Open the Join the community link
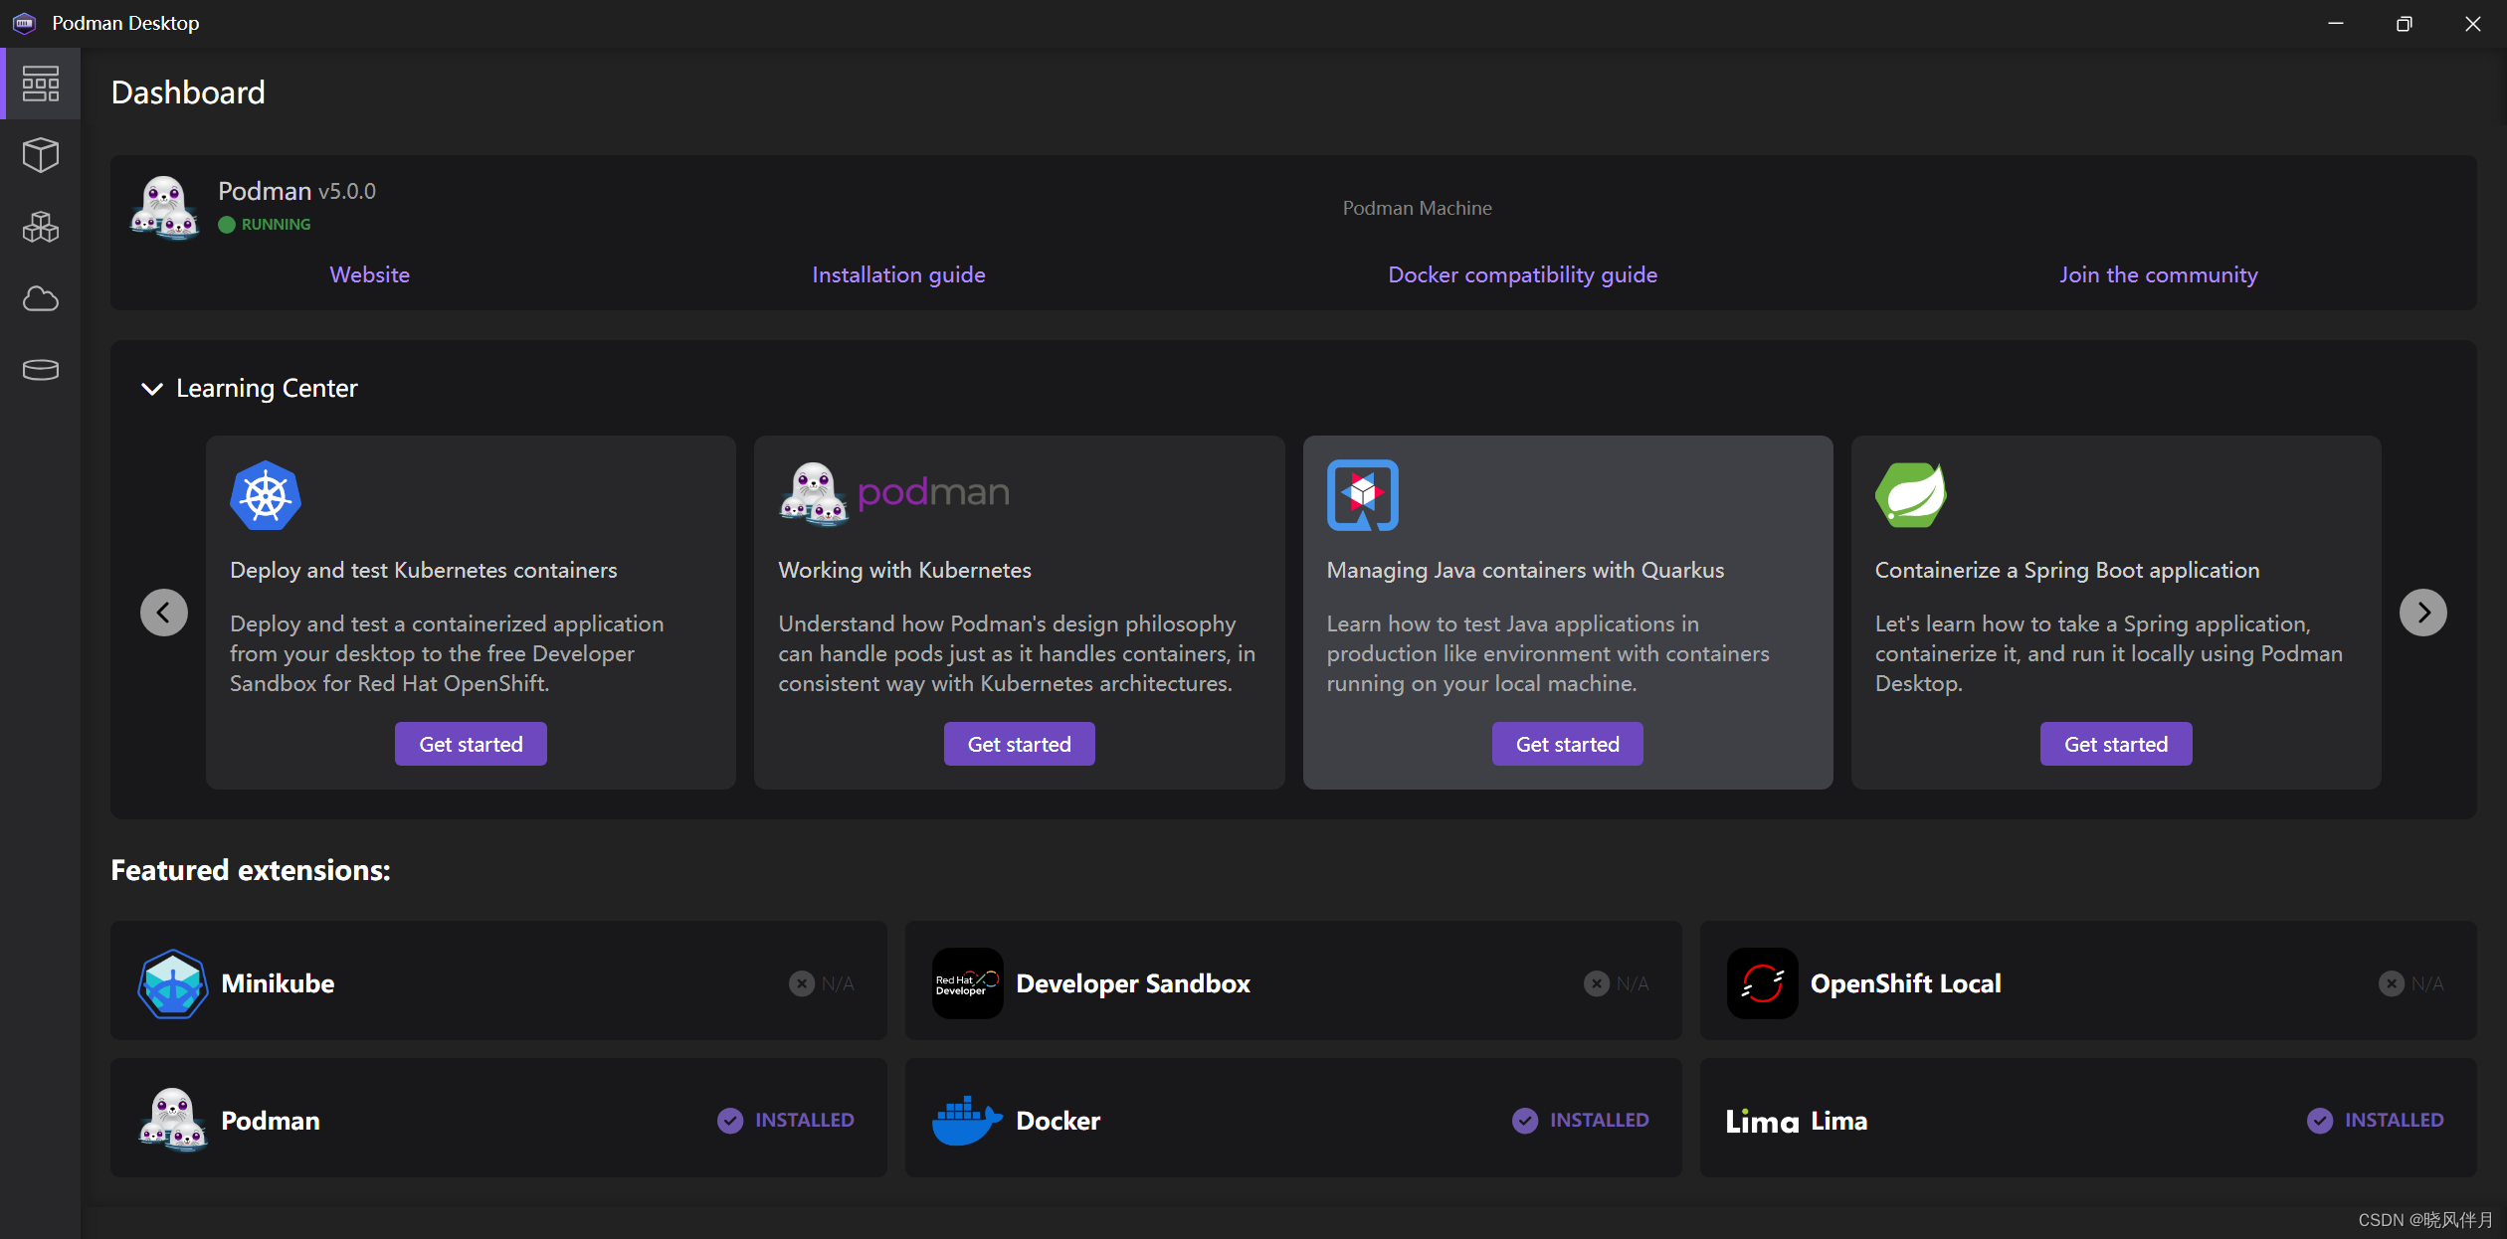 tap(2158, 274)
